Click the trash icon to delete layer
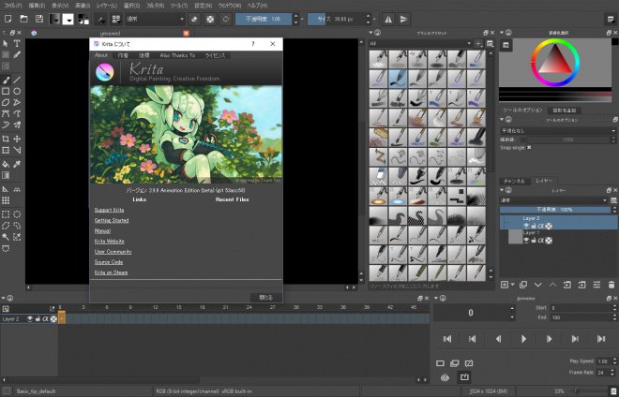The width and height of the screenshot is (619, 397). click(x=611, y=285)
